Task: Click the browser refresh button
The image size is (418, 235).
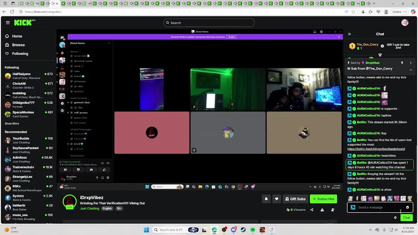Action: tap(12, 12)
